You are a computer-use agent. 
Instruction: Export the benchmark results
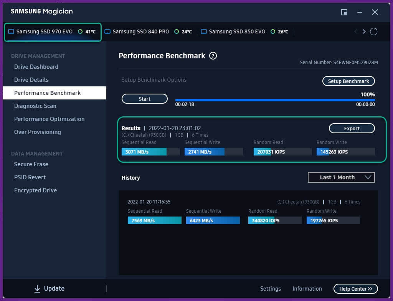(x=352, y=129)
